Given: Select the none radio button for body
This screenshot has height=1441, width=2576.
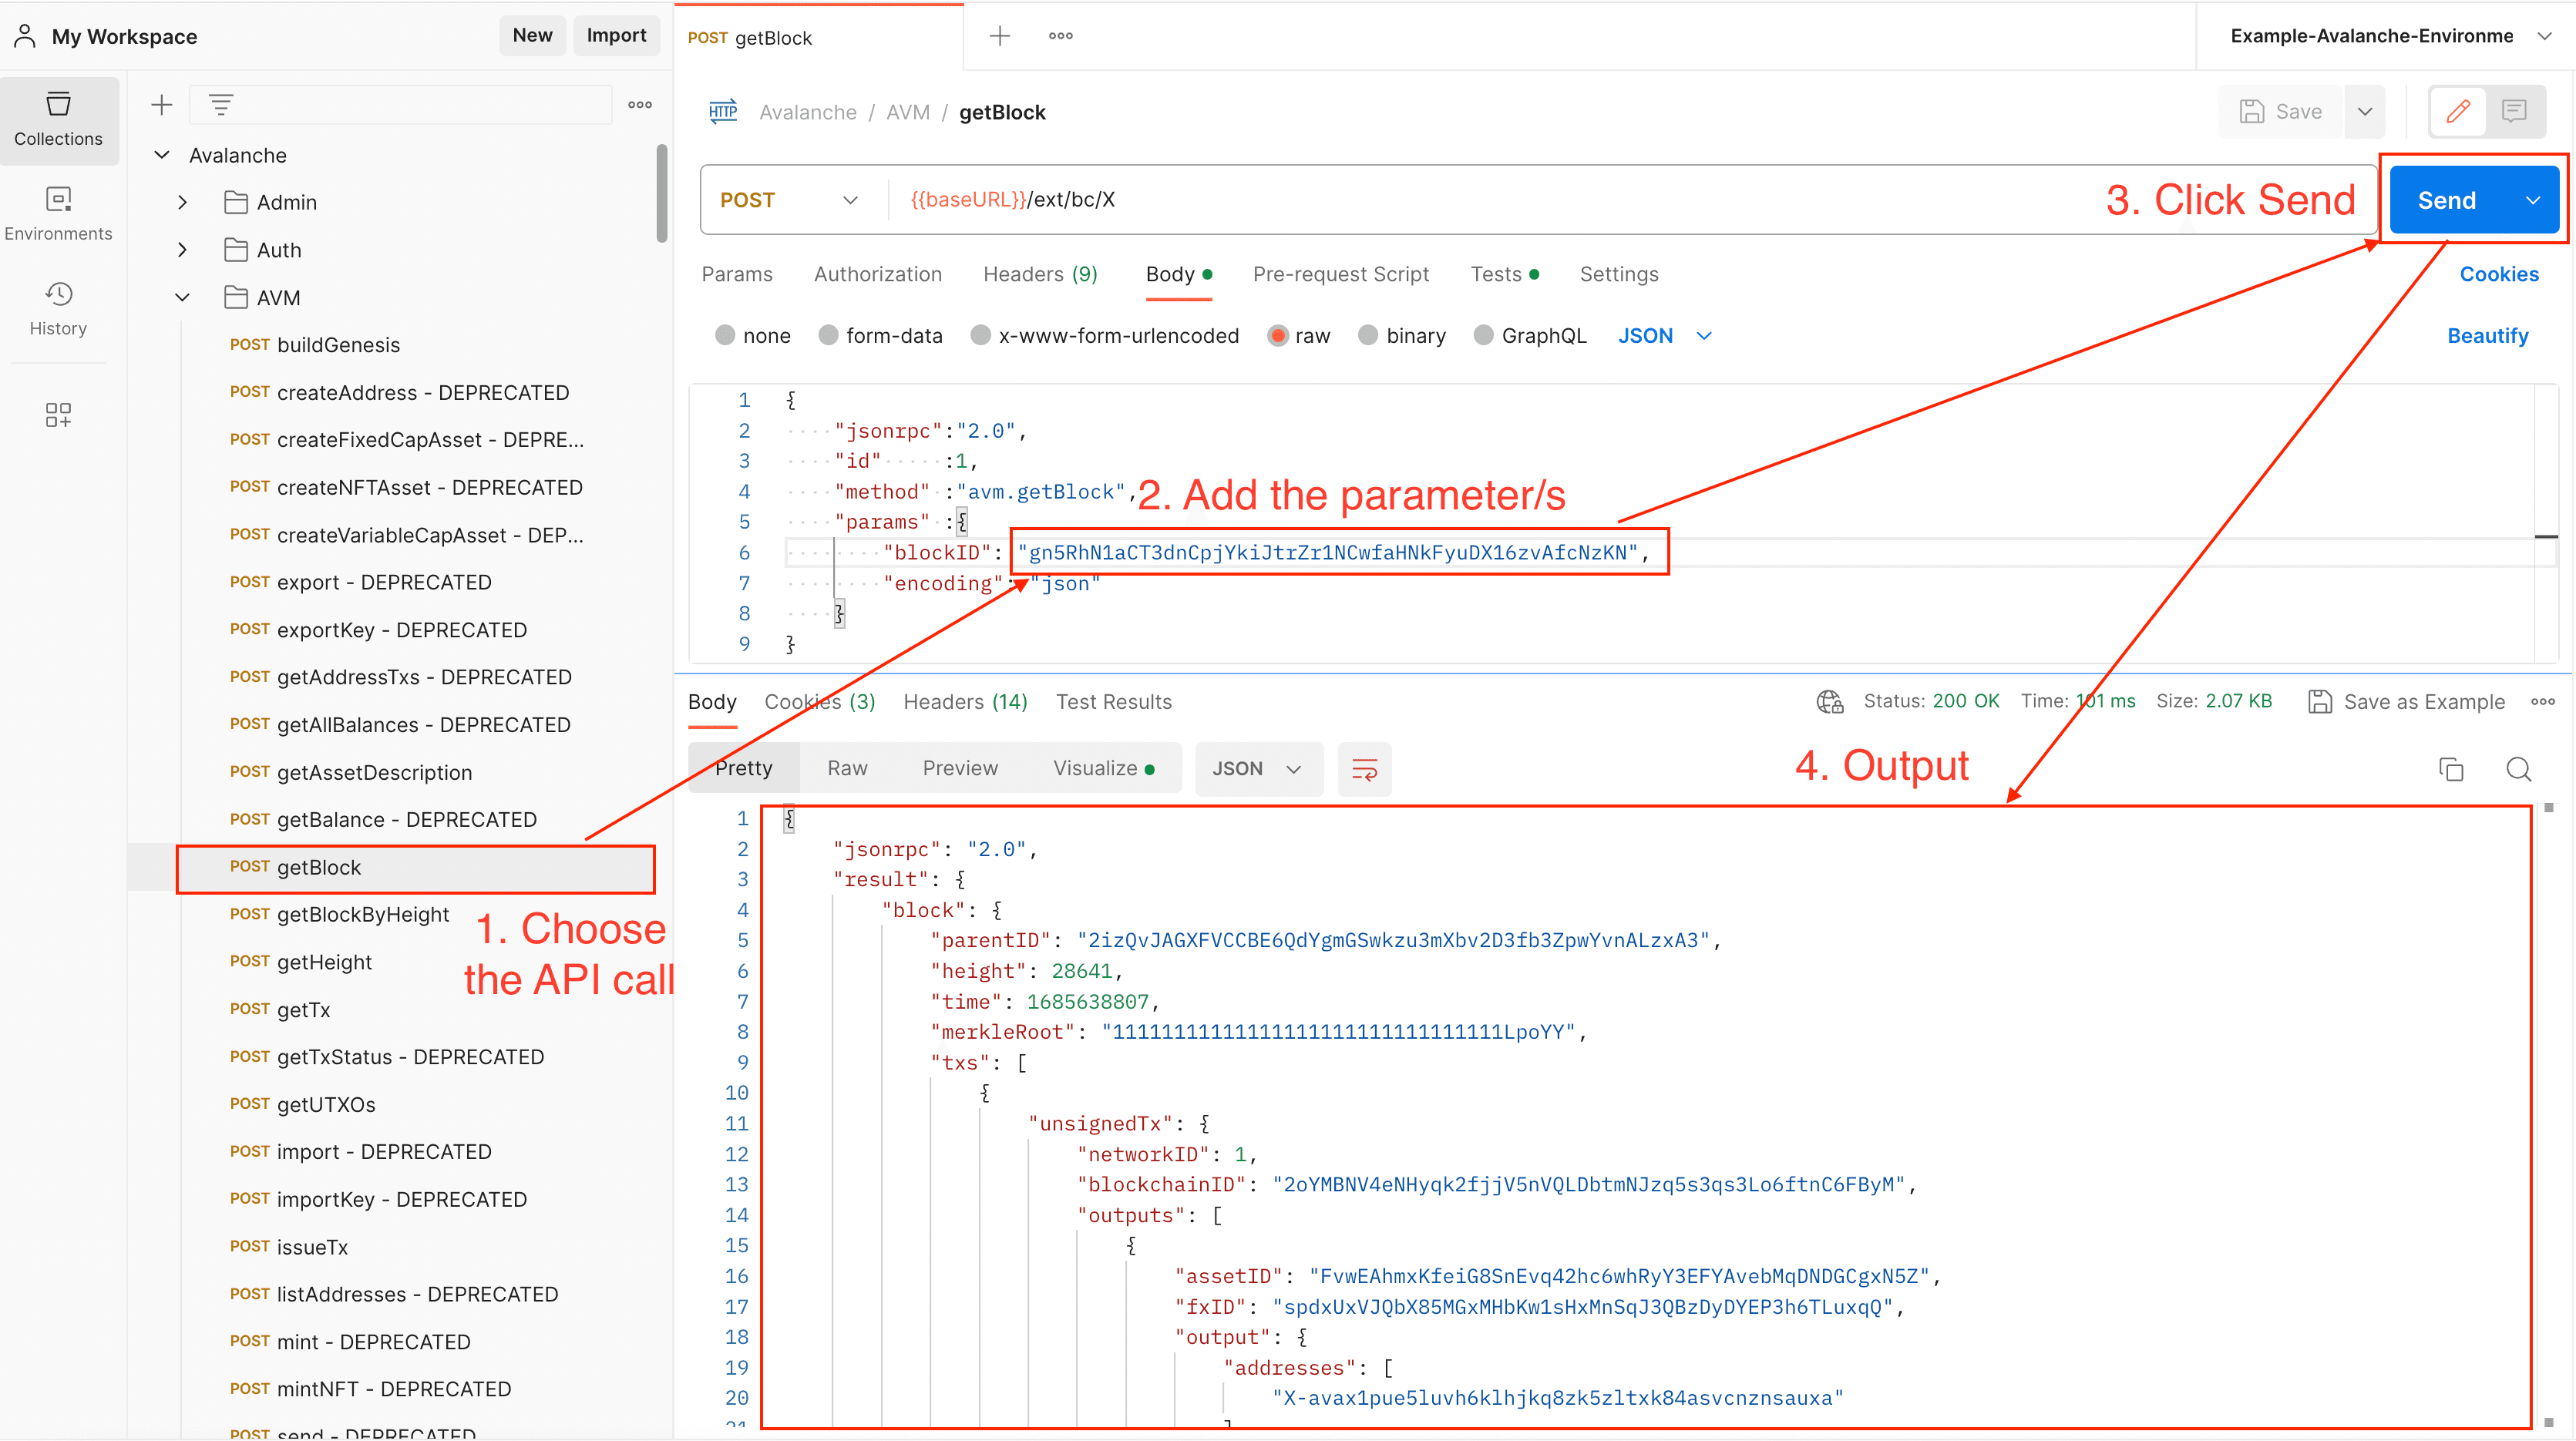Looking at the screenshot, I should (x=724, y=336).
